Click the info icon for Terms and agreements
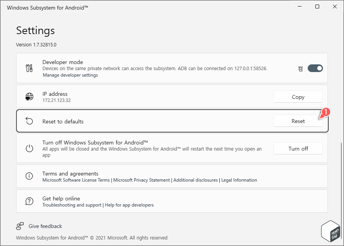The height and width of the screenshot is (246, 344). [29, 176]
